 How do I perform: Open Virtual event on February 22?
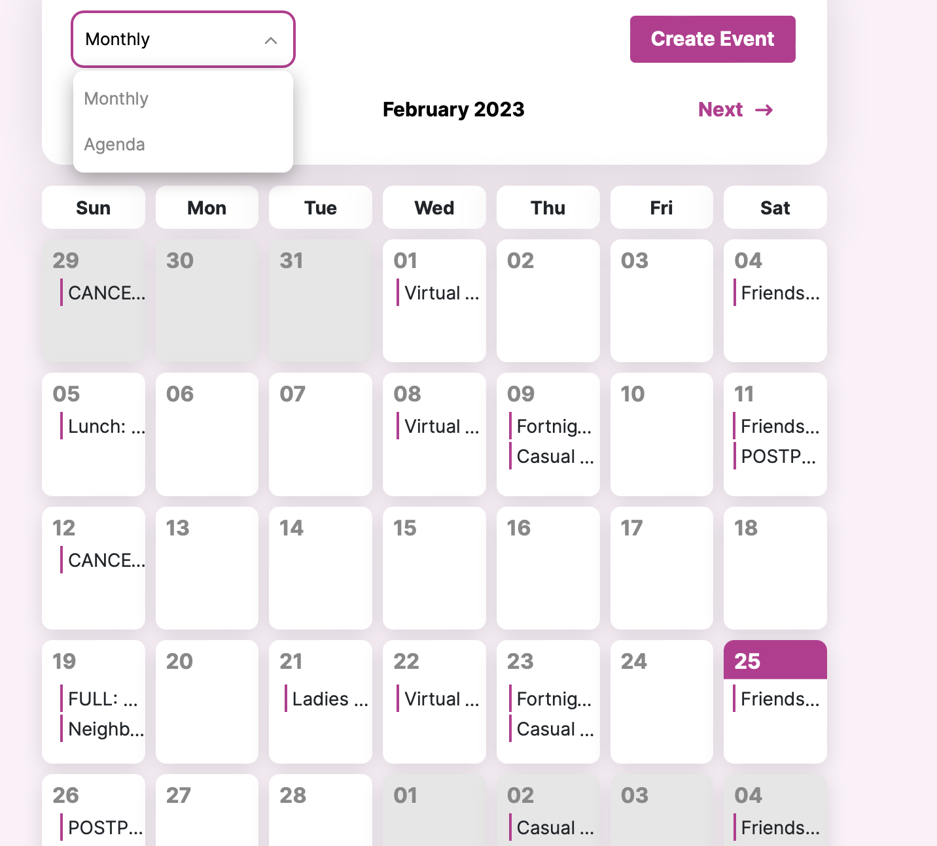pos(441,699)
